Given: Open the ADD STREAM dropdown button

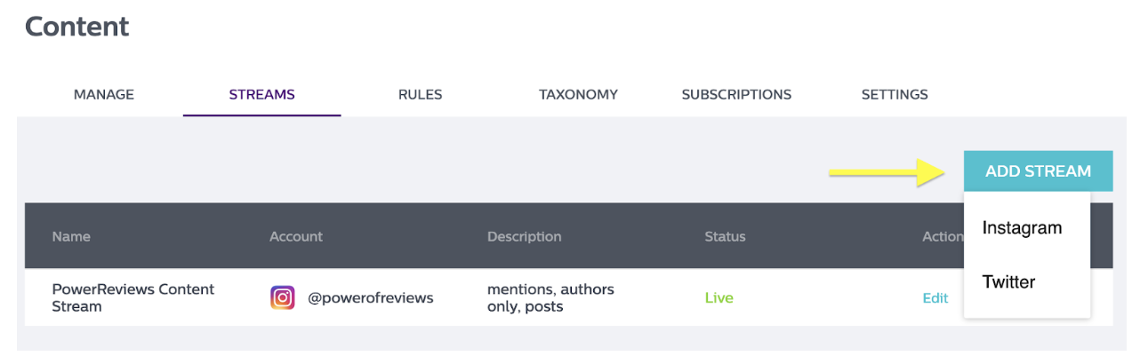Looking at the screenshot, I should click(x=1038, y=171).
